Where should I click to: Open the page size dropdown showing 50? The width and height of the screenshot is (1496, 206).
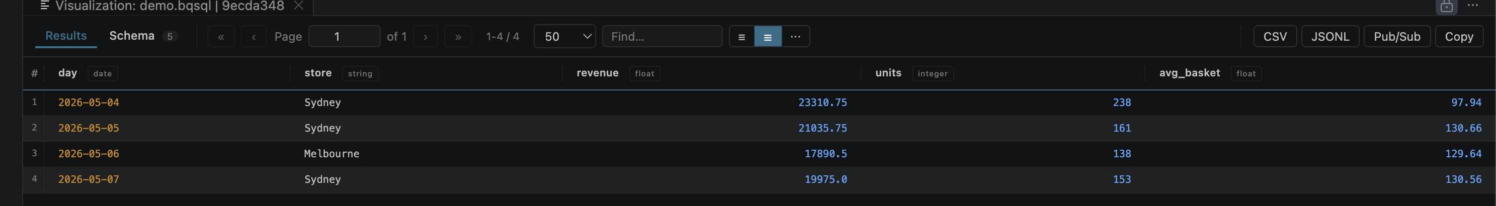click(x=564, y=37)
